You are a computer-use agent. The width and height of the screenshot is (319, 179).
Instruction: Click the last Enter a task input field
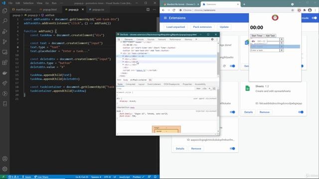click(265, 50)
